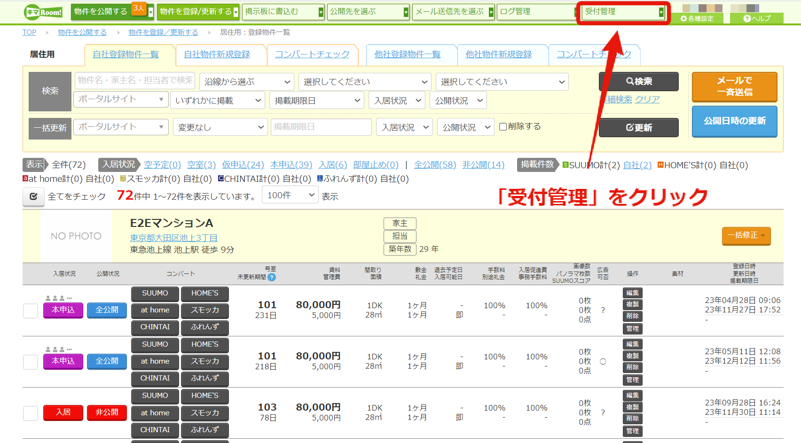Filter by 本申込(39) link
Screen dimensions: 801x443
(x=291, y=165)
